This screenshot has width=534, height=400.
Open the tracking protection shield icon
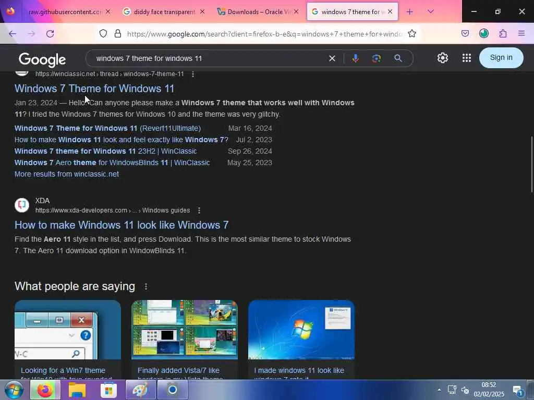coord(103,33)
